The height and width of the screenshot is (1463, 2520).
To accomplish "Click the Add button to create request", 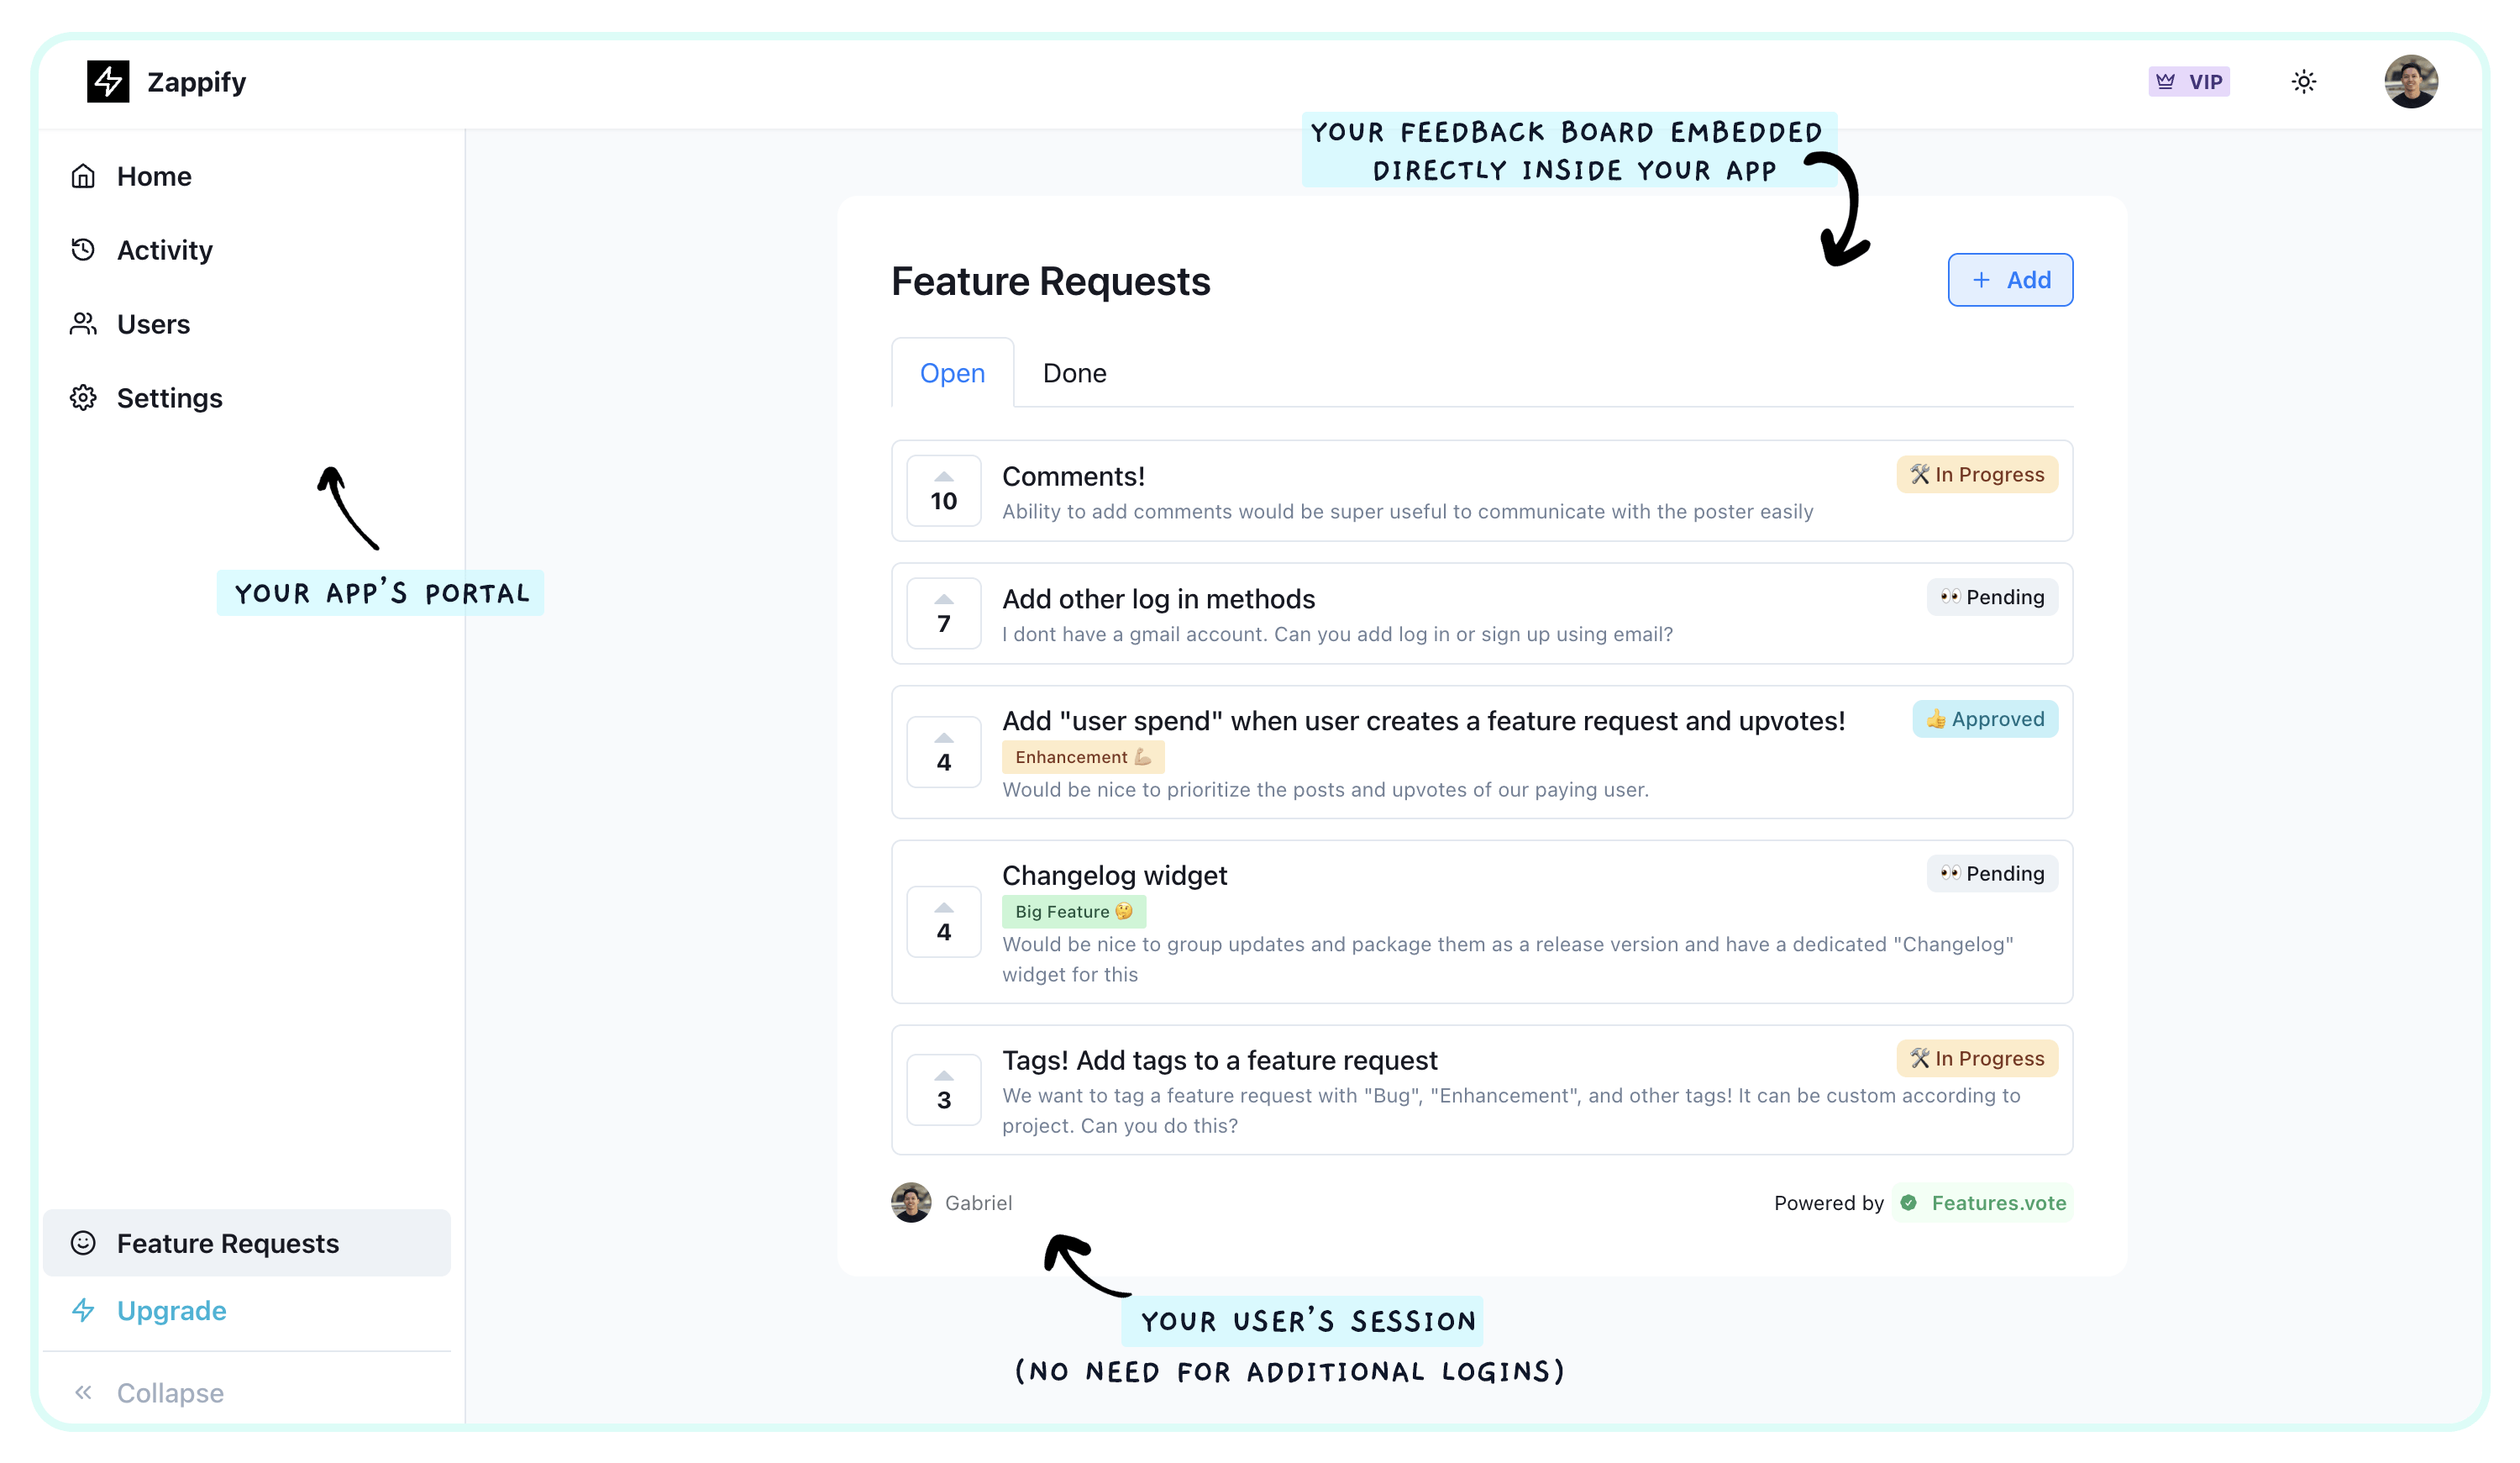I will [2010, 279].
